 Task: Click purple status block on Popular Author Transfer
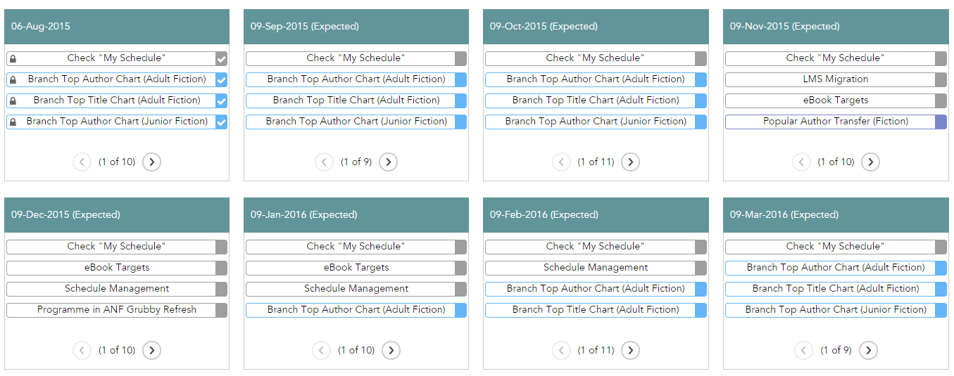coord(941,122)
